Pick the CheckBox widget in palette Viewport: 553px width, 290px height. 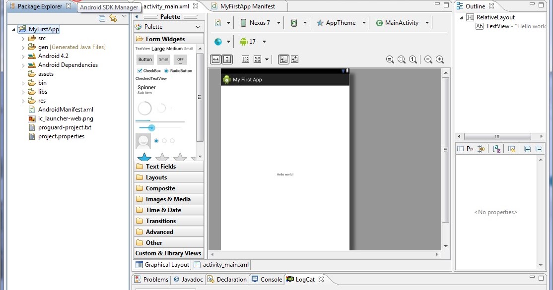point(149,70)
